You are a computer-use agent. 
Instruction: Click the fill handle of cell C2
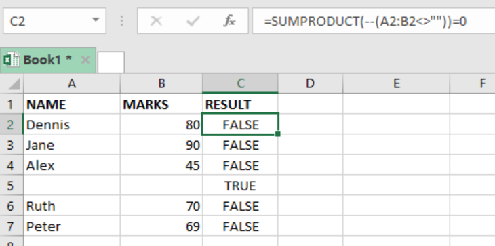click(277, 134)
